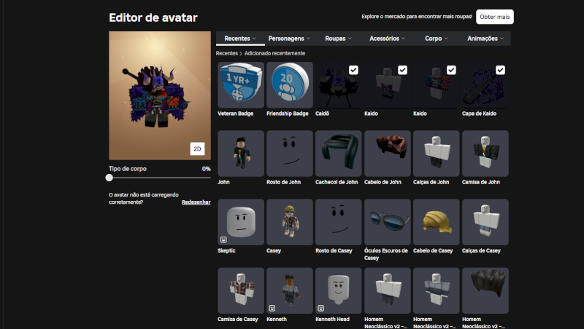584x329 pixels.
Task: Select the Veteran Badge item
Action: point(241,85)
